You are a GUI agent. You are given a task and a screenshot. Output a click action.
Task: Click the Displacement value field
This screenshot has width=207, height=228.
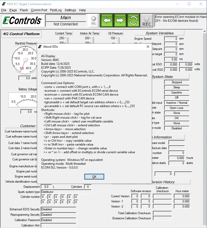[x=46, y=187]
